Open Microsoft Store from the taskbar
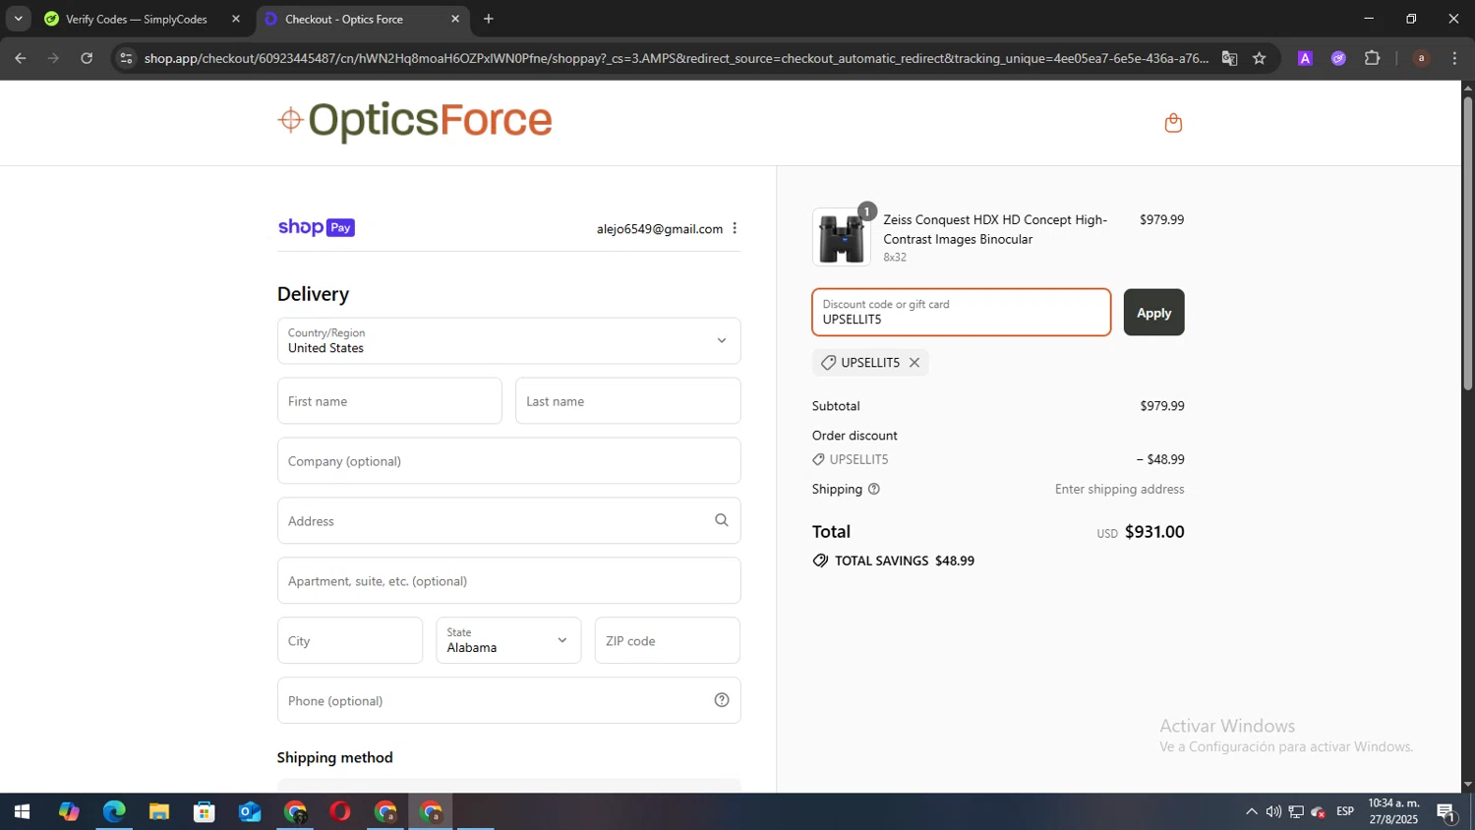This screenshot has width=1475, height=830. [205, 812]
